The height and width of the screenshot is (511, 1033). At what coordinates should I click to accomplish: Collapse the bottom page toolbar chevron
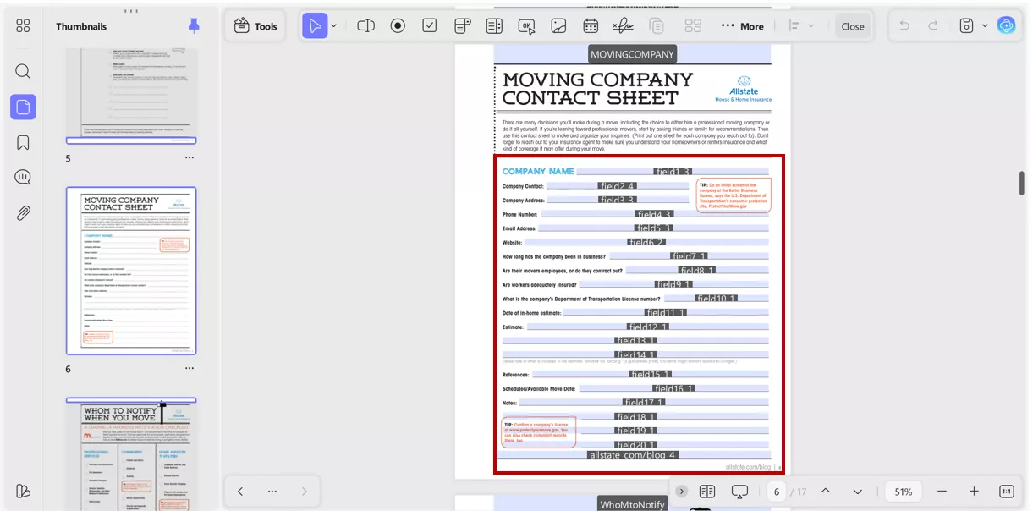[x=682, y=492]
